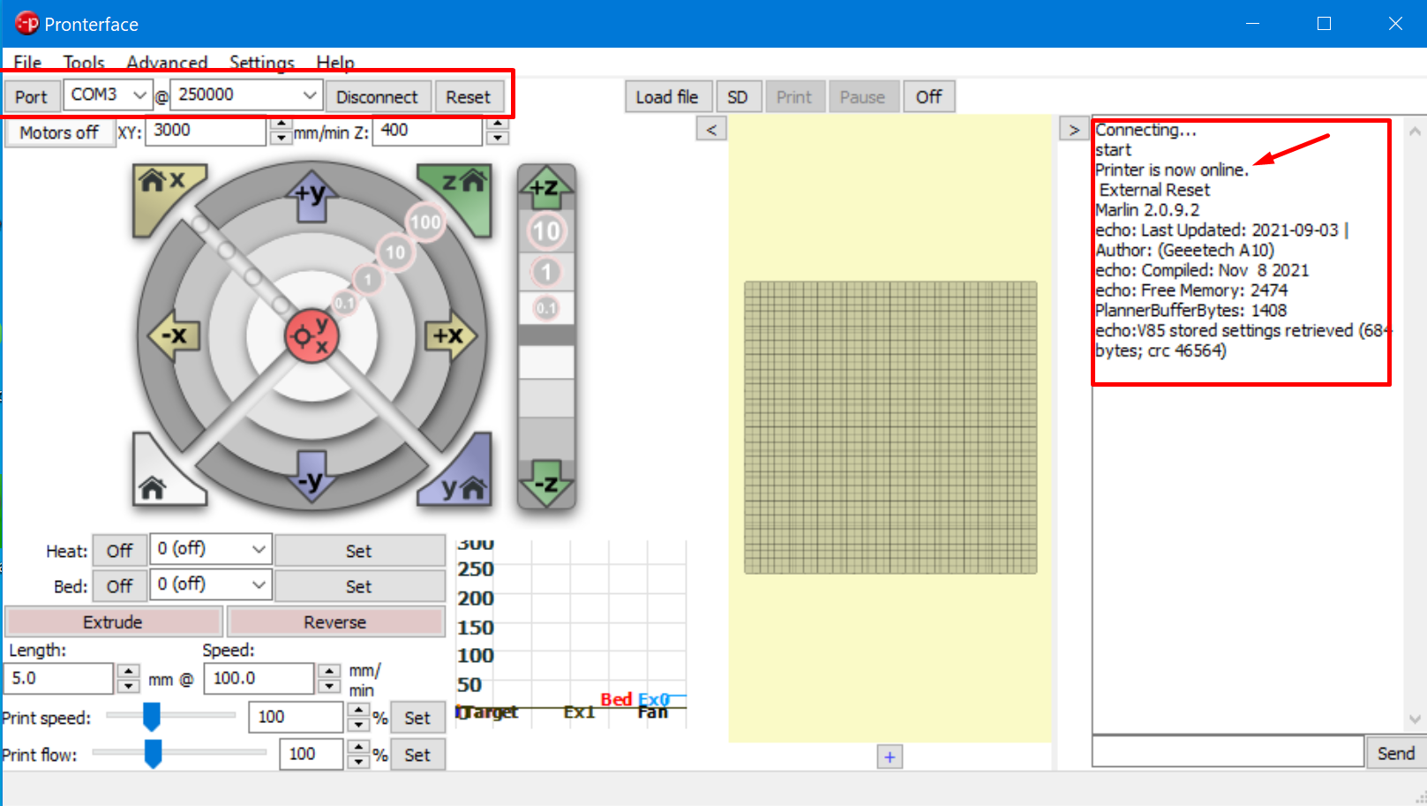Decrease extrude Speed with down arrow

click(329, 686)
